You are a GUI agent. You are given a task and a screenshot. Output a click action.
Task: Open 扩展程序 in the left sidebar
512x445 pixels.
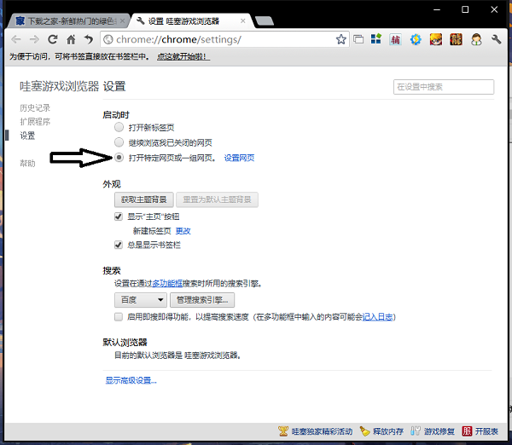pos(35,122)
